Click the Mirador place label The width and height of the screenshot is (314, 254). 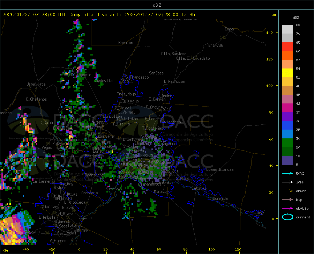pyautogui.click(x=161, y=191)
